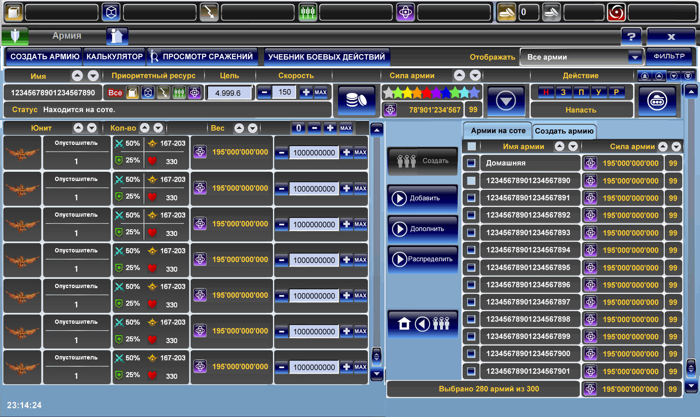Click the Распределить button

422,259
